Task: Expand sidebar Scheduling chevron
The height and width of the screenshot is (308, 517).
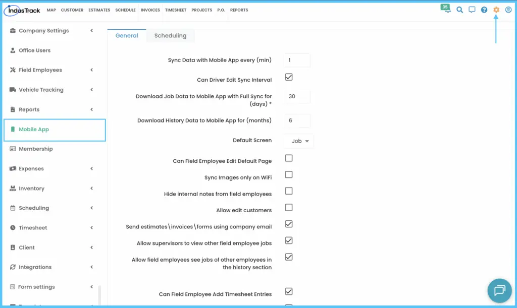Action: click(92, 208)
